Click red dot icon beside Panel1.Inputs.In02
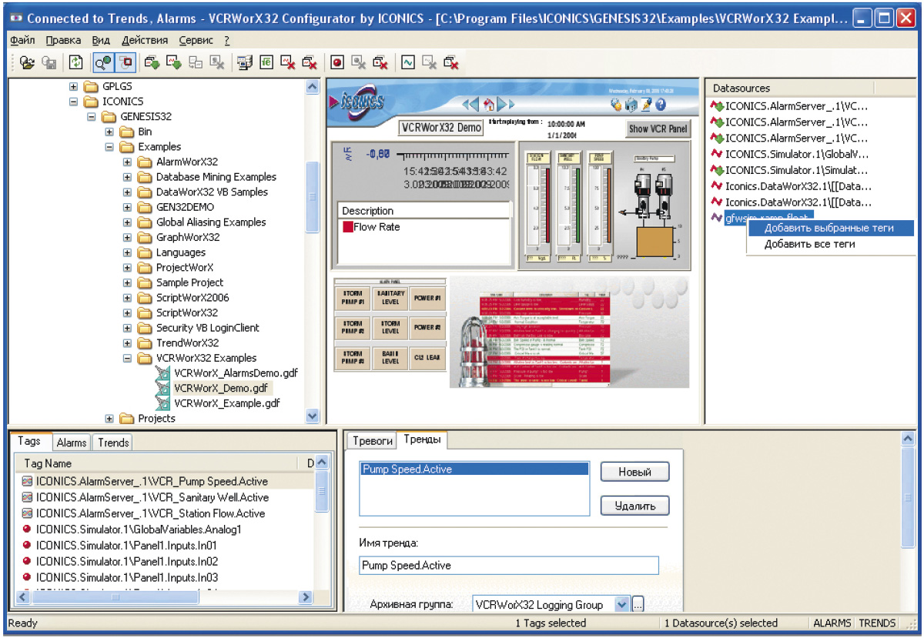Viewport: 924px width, 638px height. coord(27,562)
